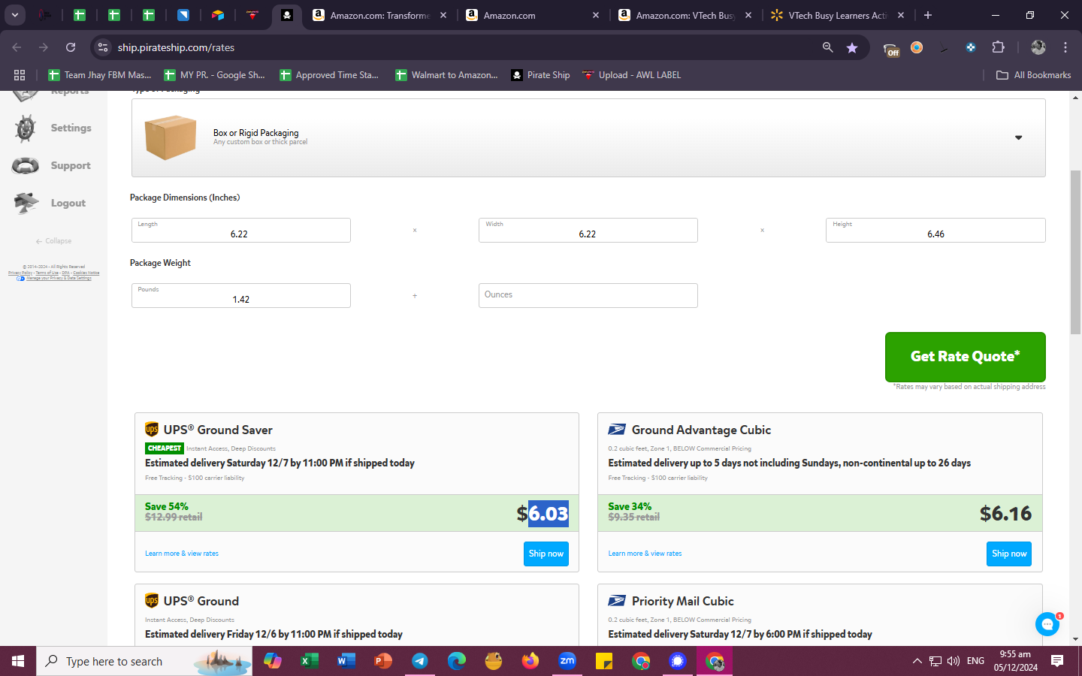
Task: Click the $6.16 price text
Action: pos(1005,514)
